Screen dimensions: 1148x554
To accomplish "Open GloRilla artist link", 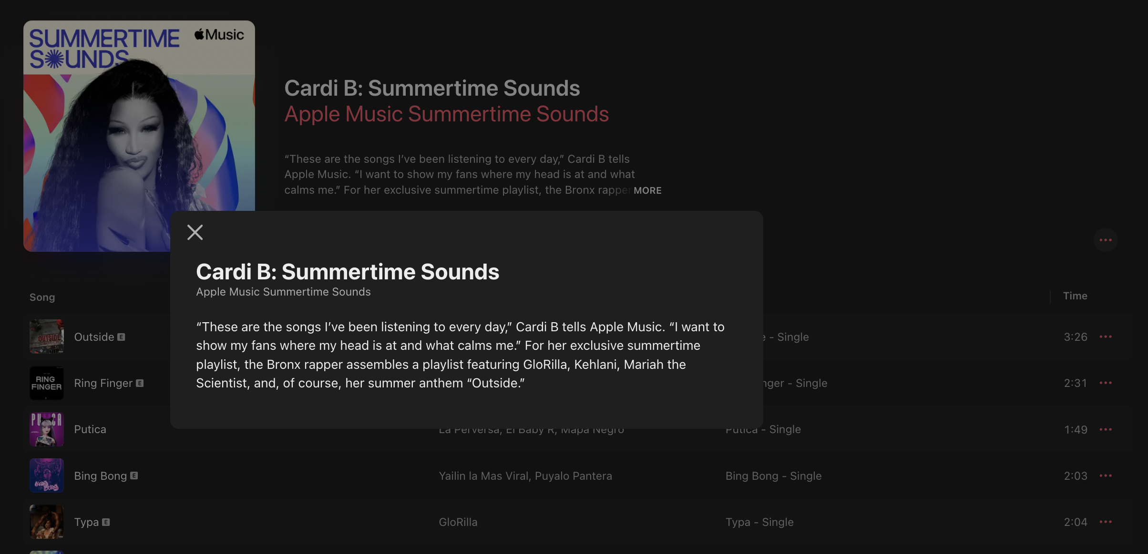I will pyautogui.click(x=458, y=522).
